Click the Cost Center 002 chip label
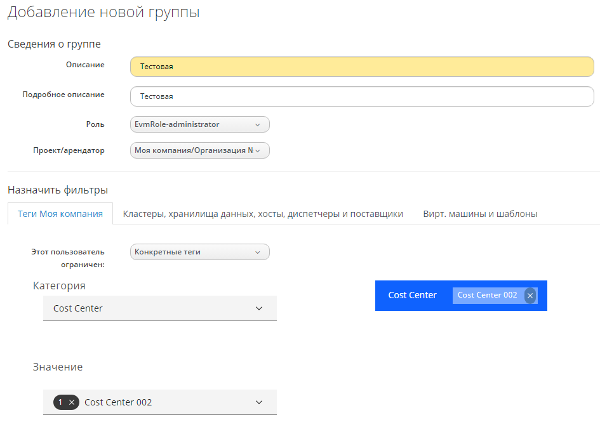 tap(487, 295)
